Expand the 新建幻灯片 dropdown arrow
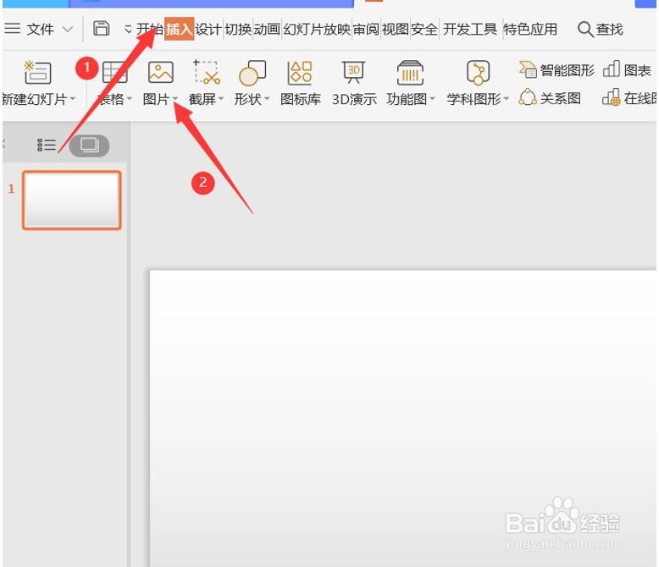 click(73, 99)
